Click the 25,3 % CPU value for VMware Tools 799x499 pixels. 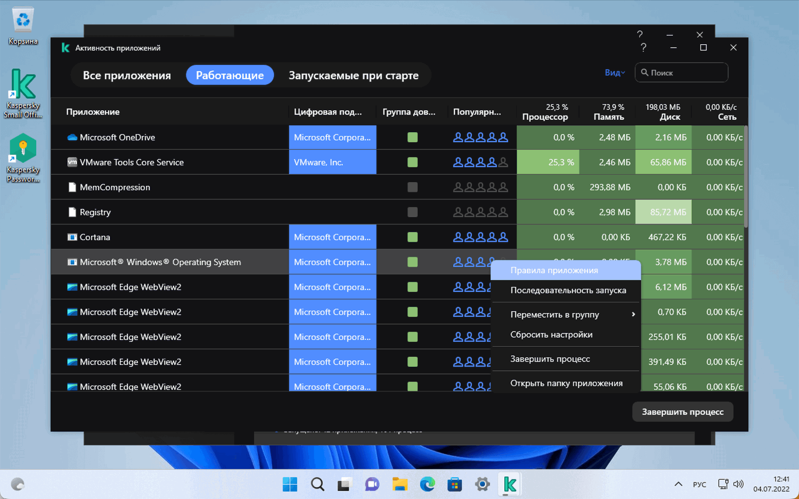pos(548,162)
